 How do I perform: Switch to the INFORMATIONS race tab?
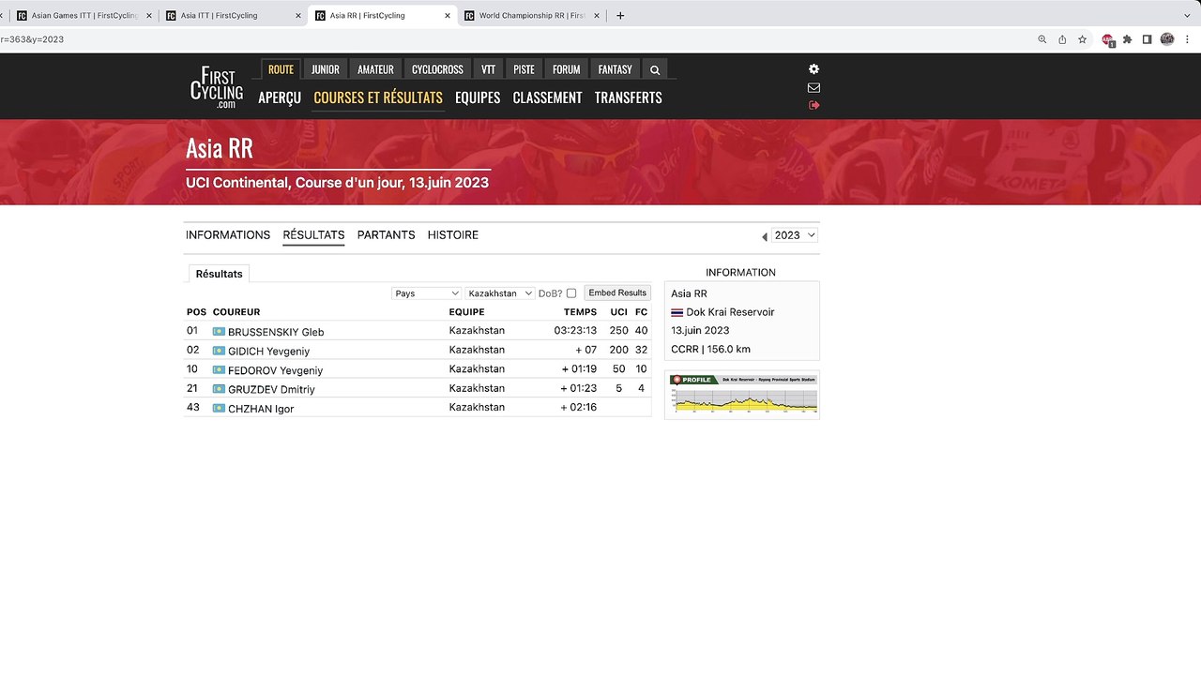click(228, 235)
